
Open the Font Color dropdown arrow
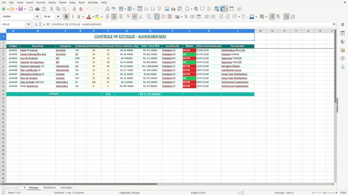93,17
